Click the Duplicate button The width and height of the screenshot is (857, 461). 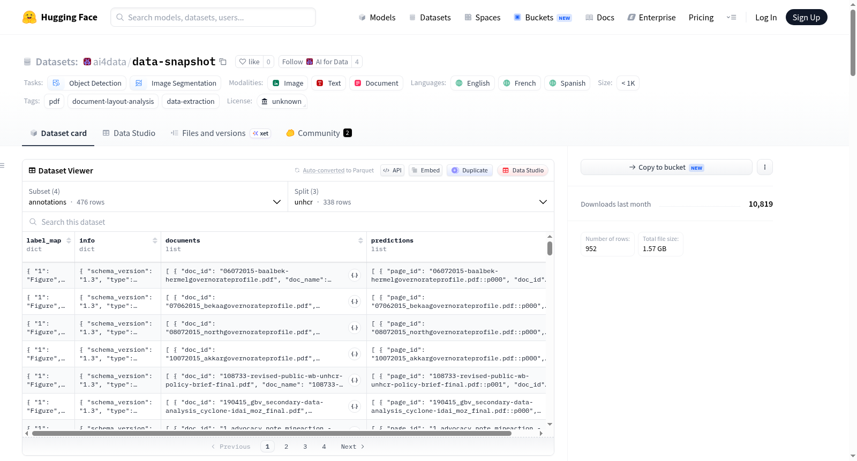pyautogui.click(x=470, y=170)
